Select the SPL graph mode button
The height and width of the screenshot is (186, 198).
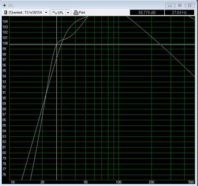pos(58,13)
